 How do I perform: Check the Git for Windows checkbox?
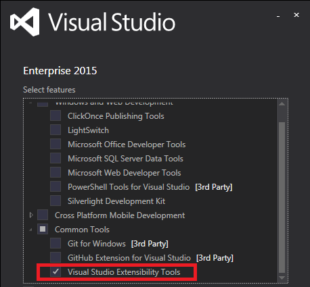click(x=56, y=243)
